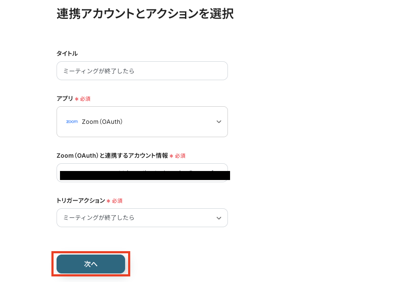Click the heading 連携アカウントとアクションを選択

click(x=144, y=14)
